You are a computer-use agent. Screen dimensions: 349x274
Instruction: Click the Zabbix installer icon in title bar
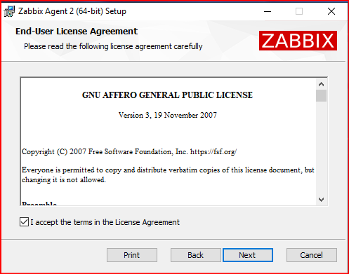click(x=10, y=11)
